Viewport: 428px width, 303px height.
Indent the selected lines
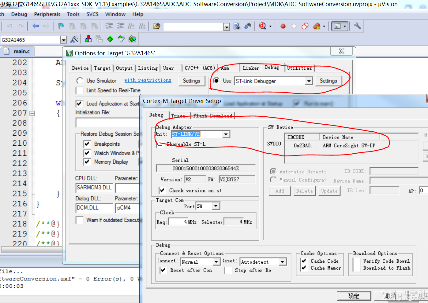[x=109, y=26]
